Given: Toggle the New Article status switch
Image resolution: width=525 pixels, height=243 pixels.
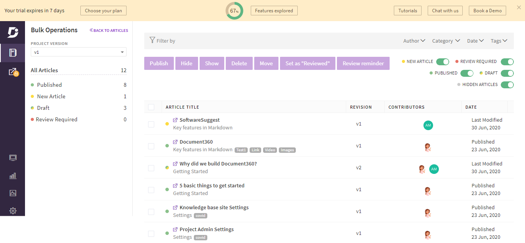Looking at the screenshot, I should tap(443, 62).
